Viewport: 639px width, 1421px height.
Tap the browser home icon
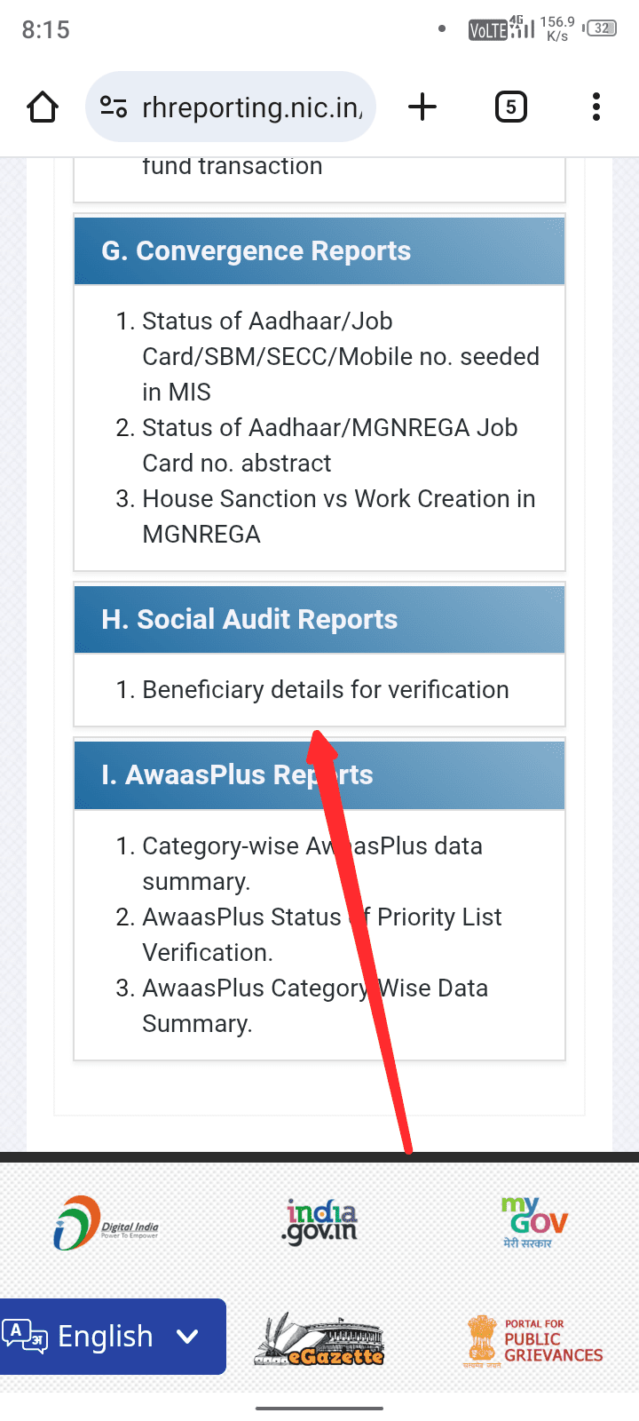click(x=43, y=107)
